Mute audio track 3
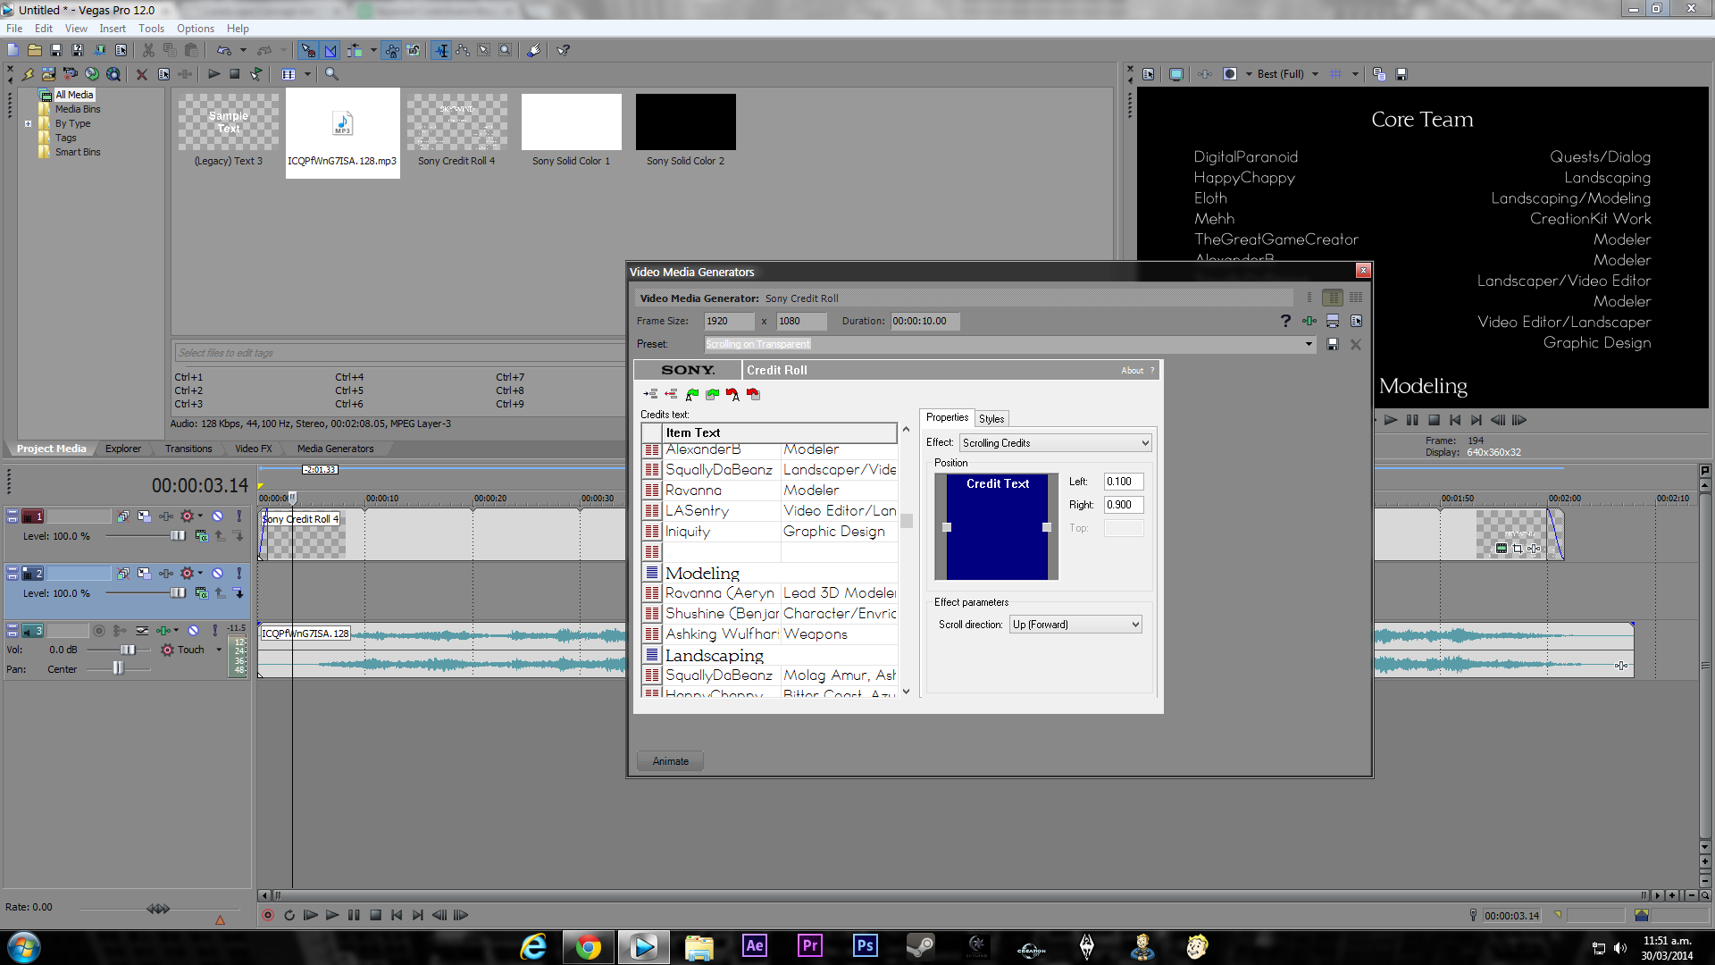Viewport: 1715px width, 965px height. (193, 631)
